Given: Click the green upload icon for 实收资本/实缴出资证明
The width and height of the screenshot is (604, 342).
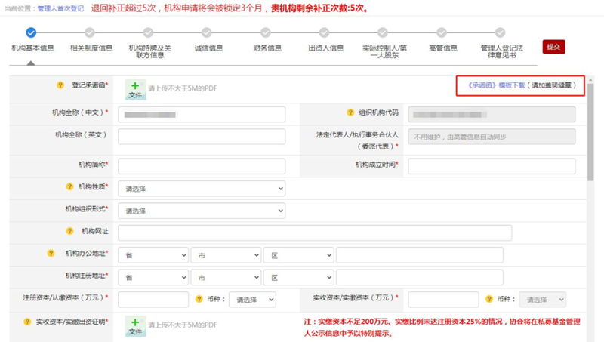Looking at the screenshot, I should click(x=135, y=325).
